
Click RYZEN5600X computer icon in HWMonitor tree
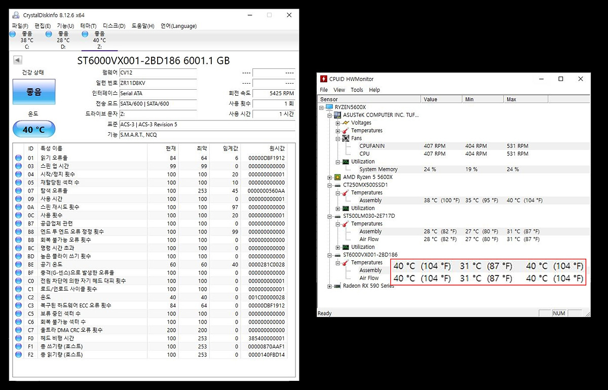pos(329,107)
